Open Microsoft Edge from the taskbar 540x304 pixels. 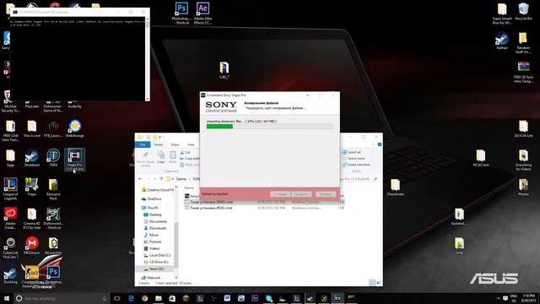[132, 298]
